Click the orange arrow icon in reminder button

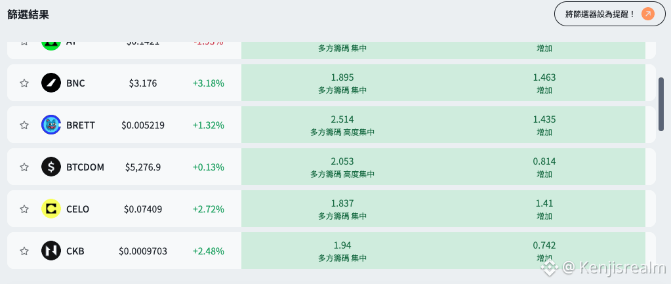[648, 14]
